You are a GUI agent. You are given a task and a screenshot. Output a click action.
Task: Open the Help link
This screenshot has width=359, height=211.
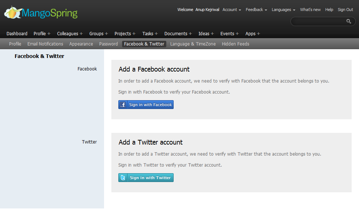[329, 10]
